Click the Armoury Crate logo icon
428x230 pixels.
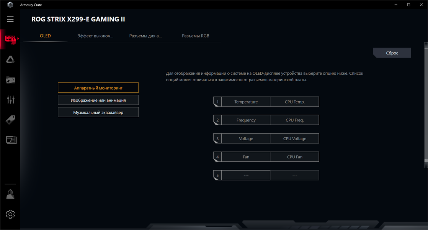tap(10, 5)
